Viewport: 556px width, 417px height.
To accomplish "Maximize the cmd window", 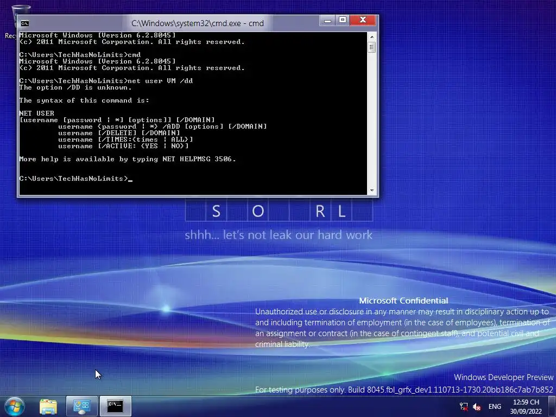I will coord(343,20).
